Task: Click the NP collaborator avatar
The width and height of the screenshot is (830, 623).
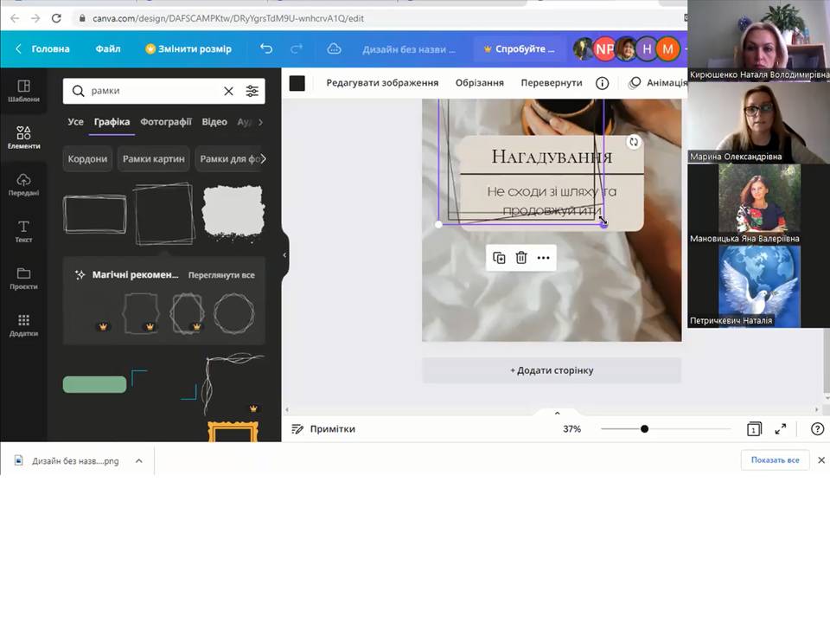Action: 604,49
